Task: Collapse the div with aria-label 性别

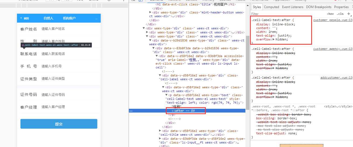Action: pos(157,56)
